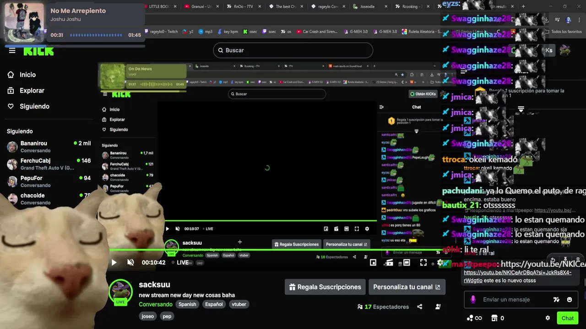Unmute the stream player volume

(130, 262)
